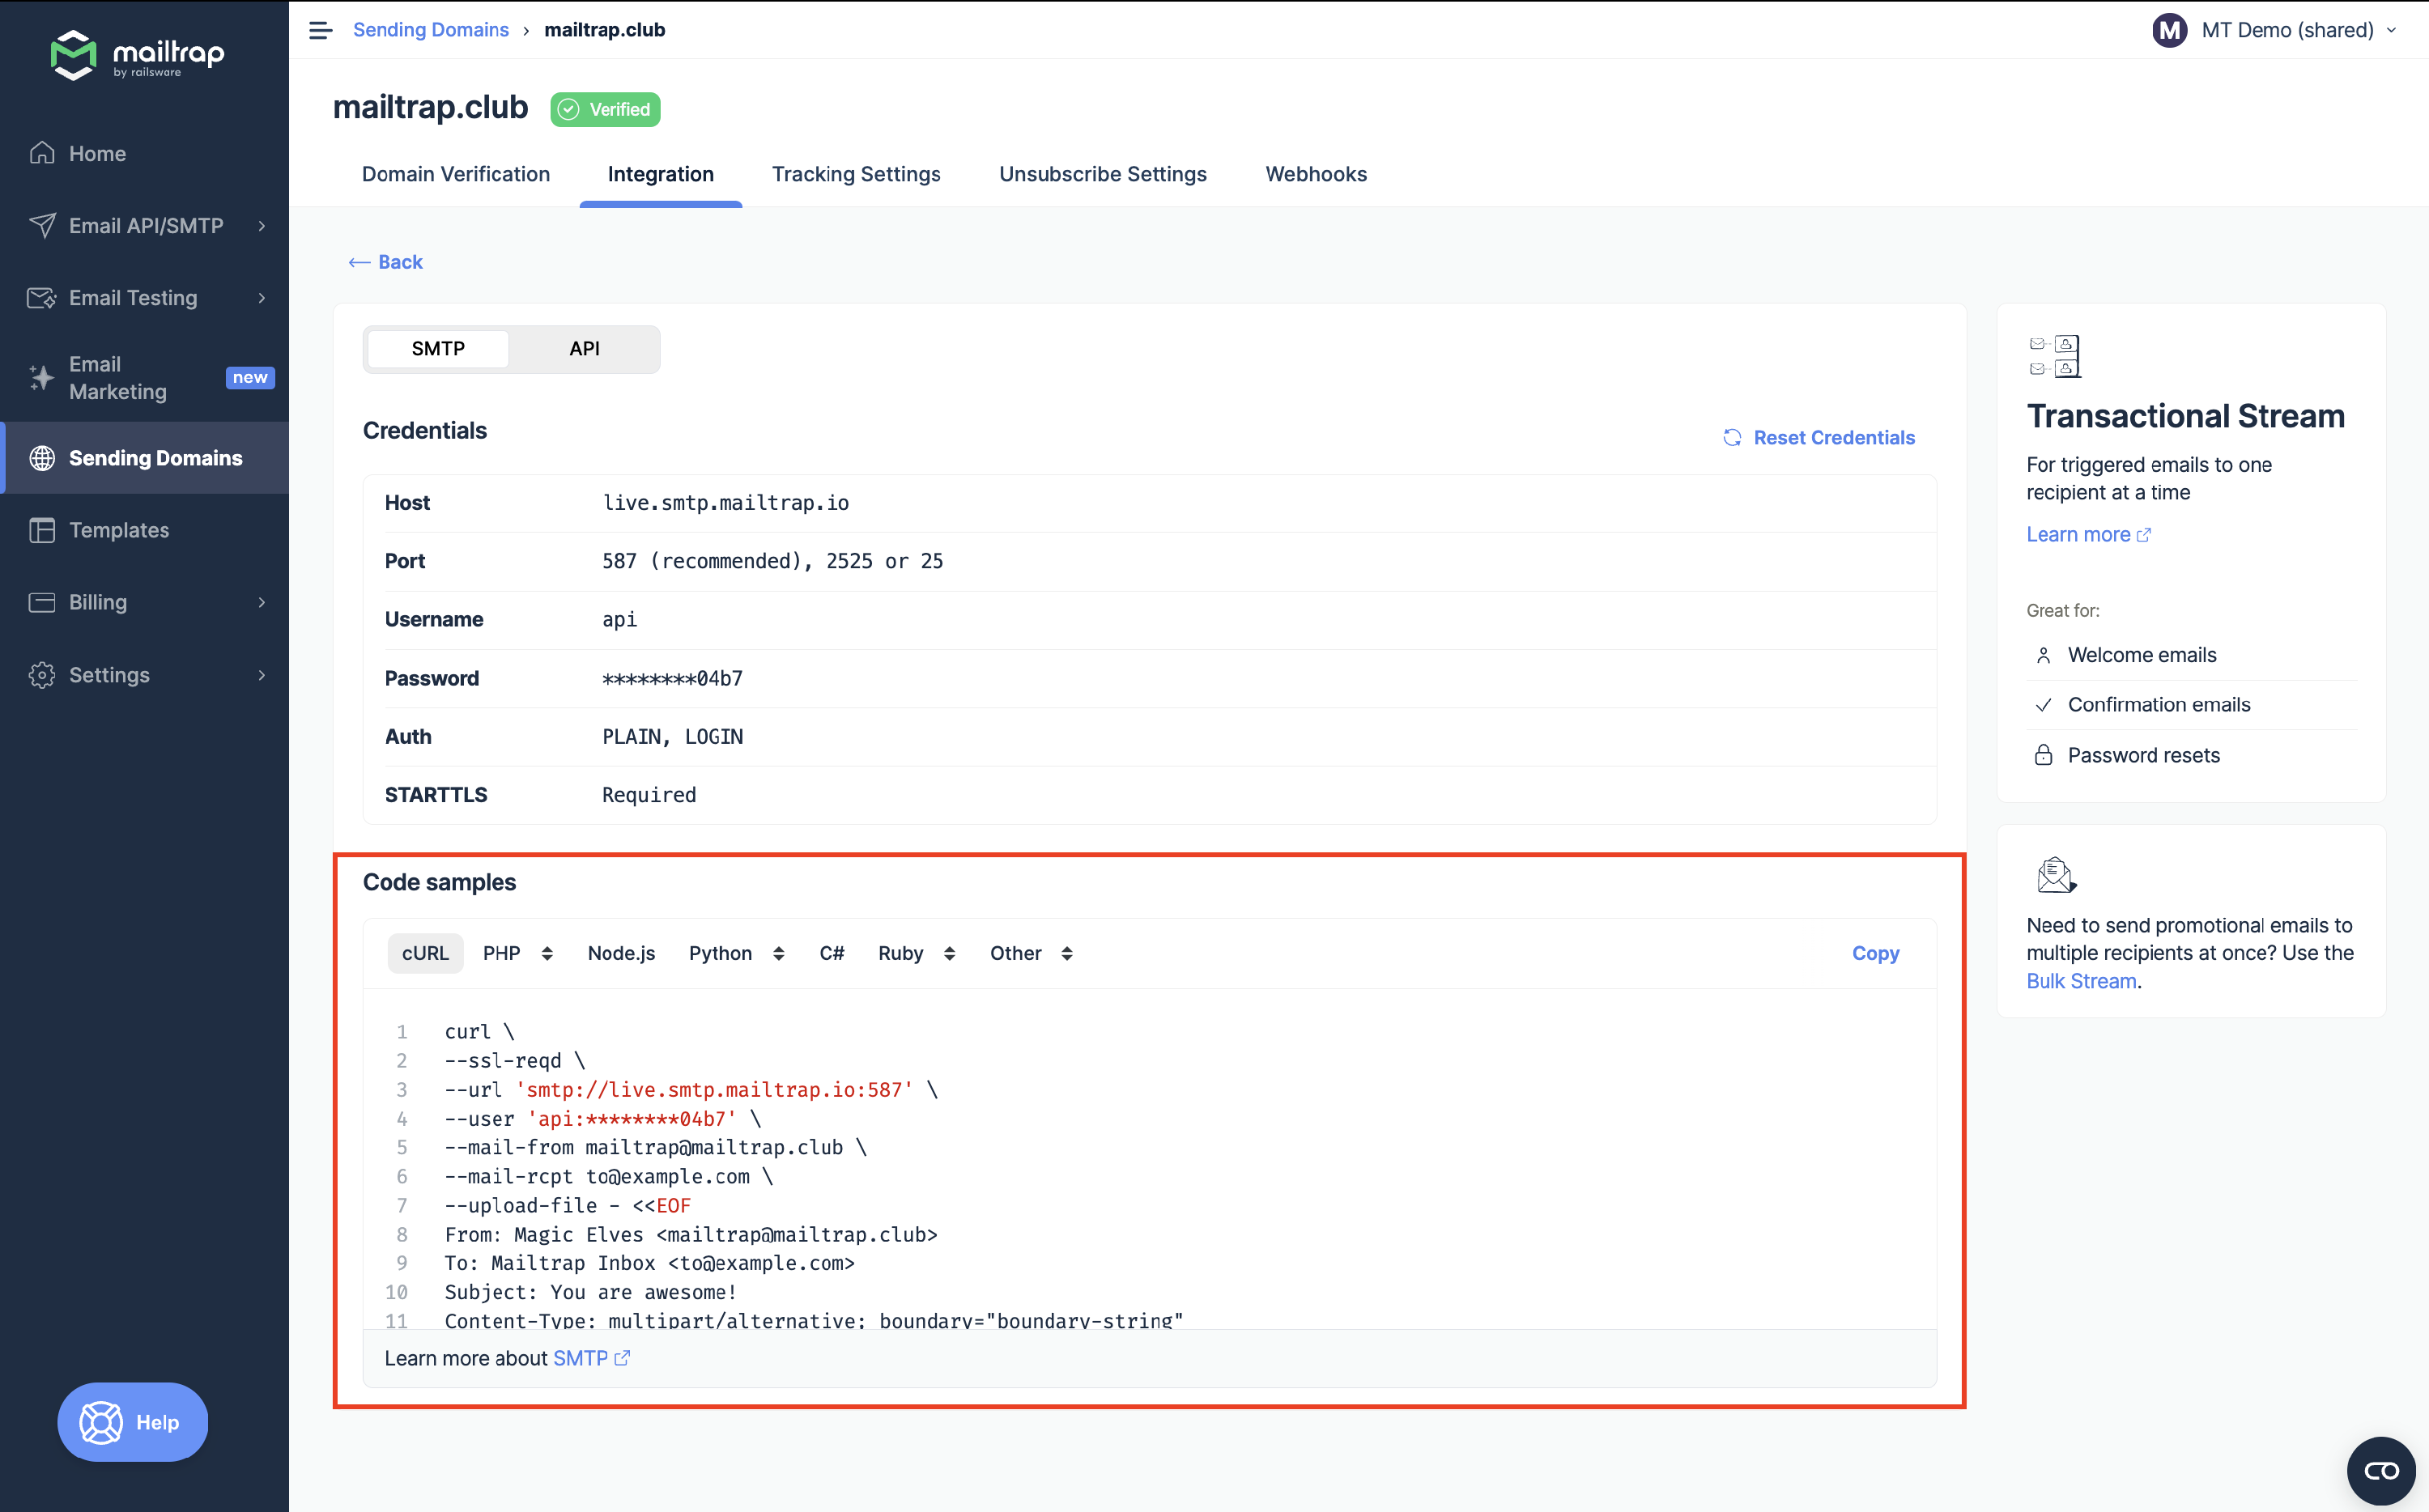Switch to the Tracking Settings tab

pos(856,174)
